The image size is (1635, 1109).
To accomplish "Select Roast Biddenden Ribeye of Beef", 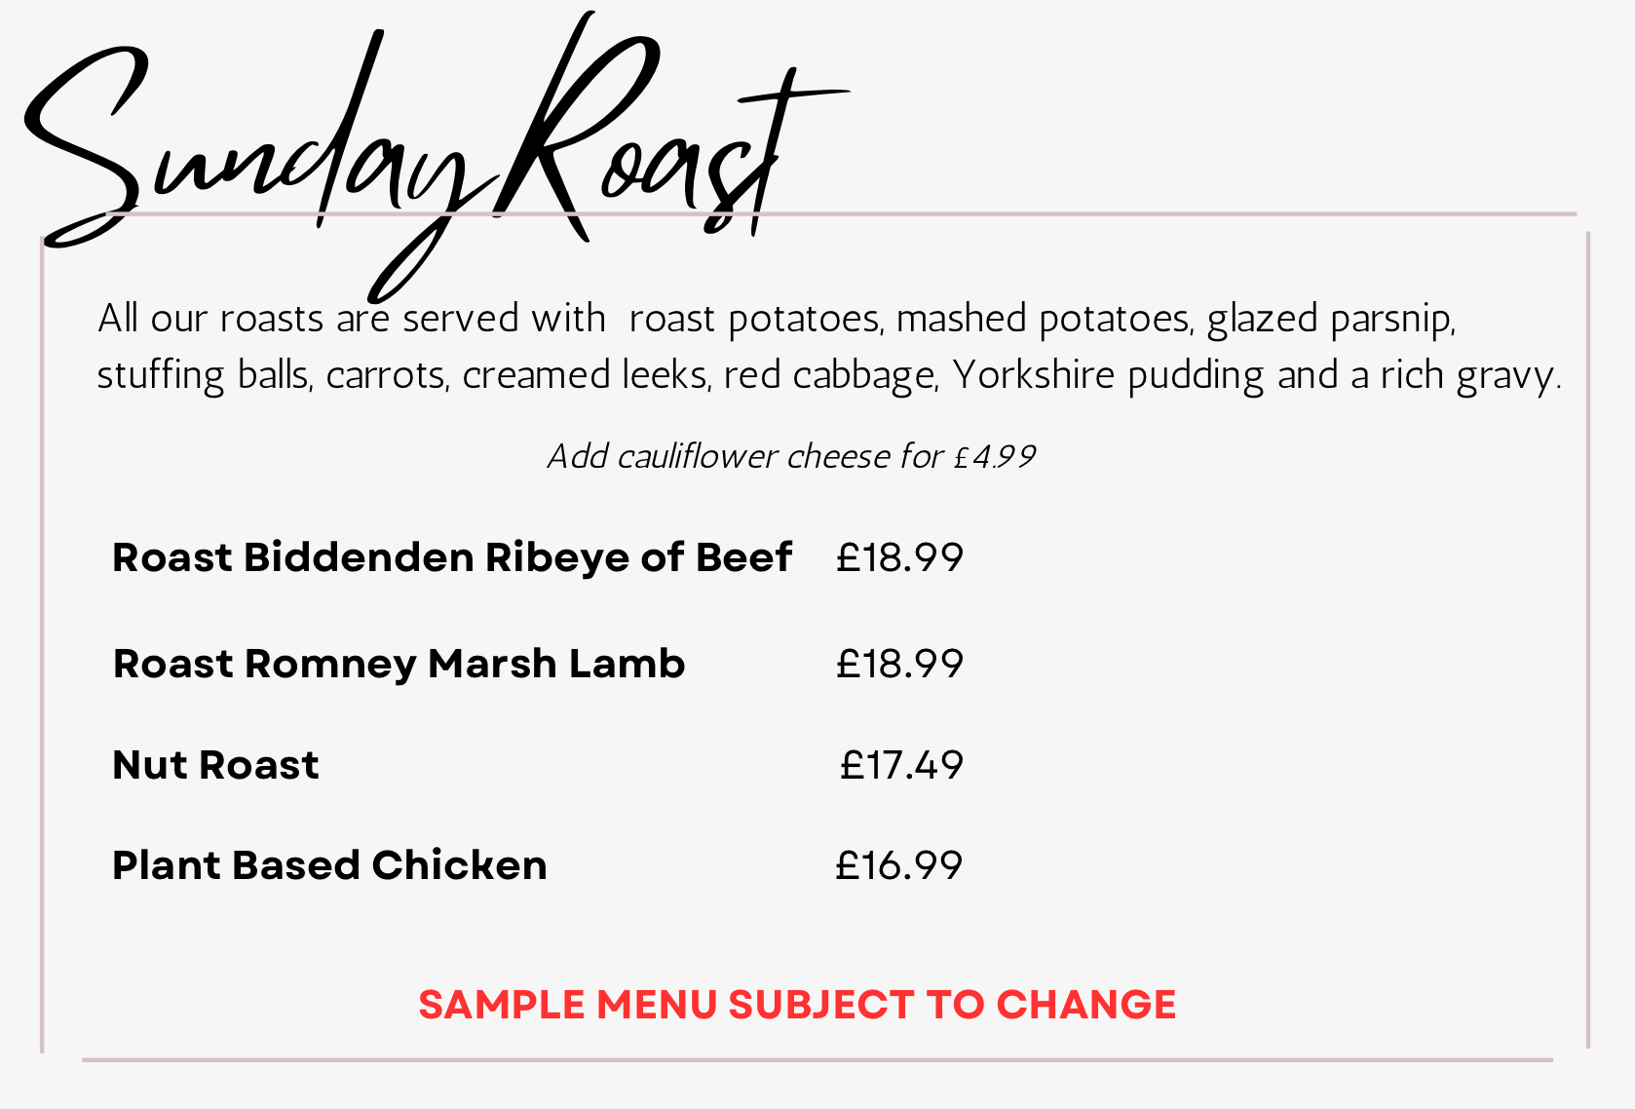I will (x=452, y=557).
